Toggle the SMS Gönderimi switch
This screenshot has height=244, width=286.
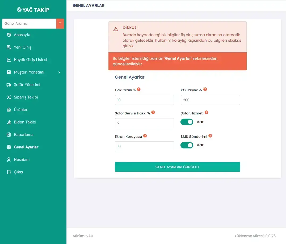[187, 145]
